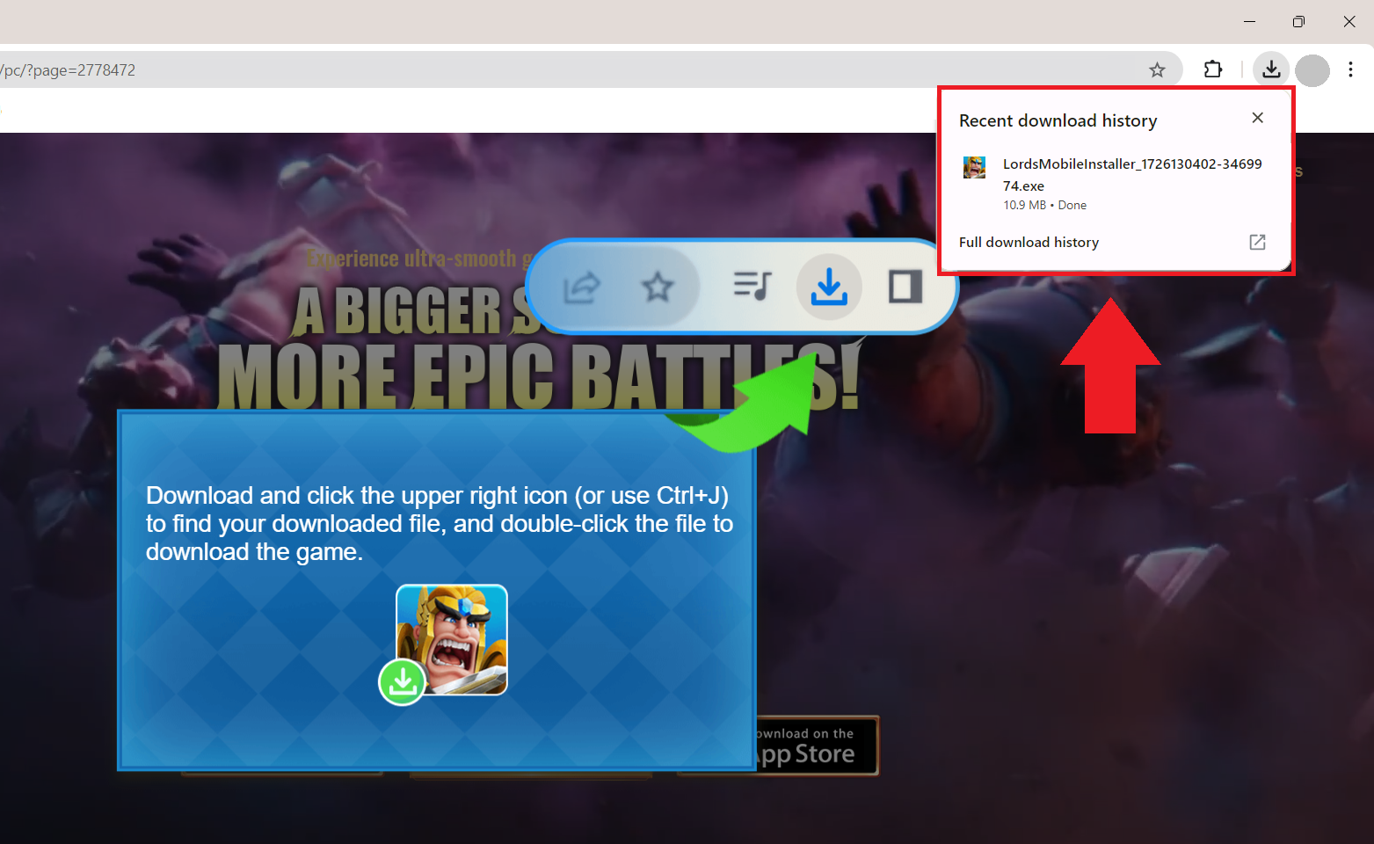Click the 'Recent download history' heading
This screenshot has height=844, width=1374.
1058,120
